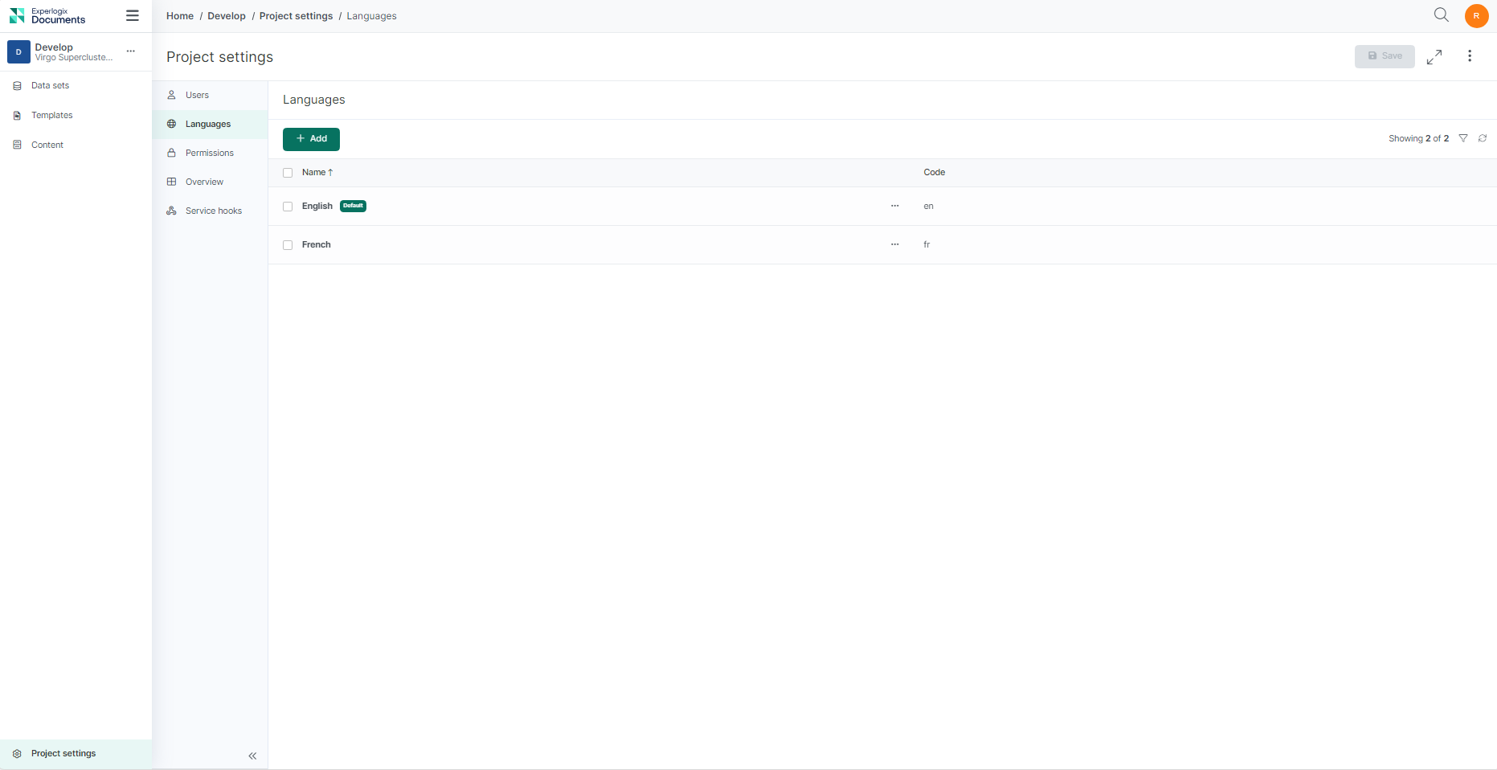Collapse the settings side panel

[x=252, y=756]
